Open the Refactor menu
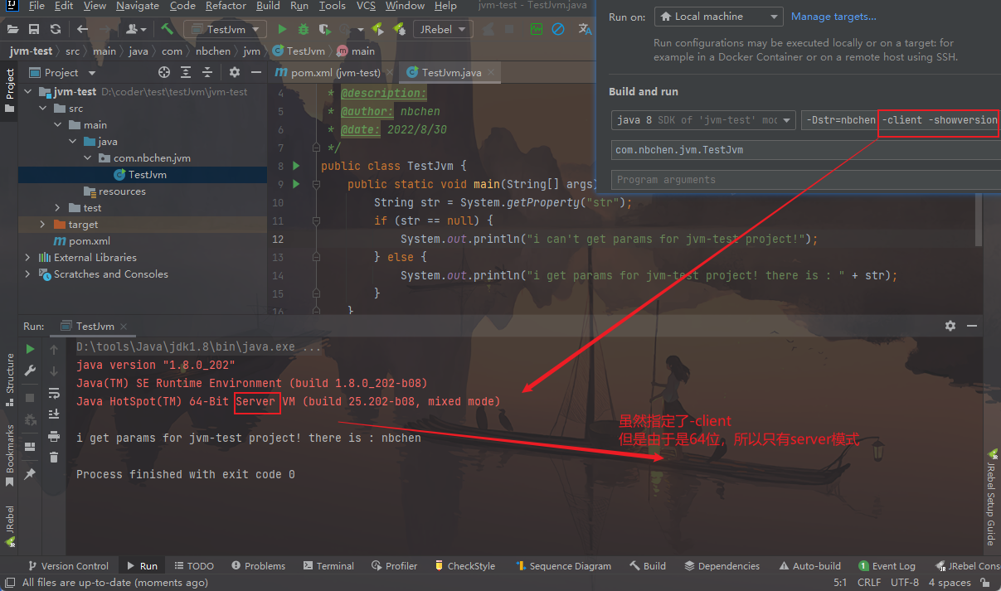 (x=226, y=6)
